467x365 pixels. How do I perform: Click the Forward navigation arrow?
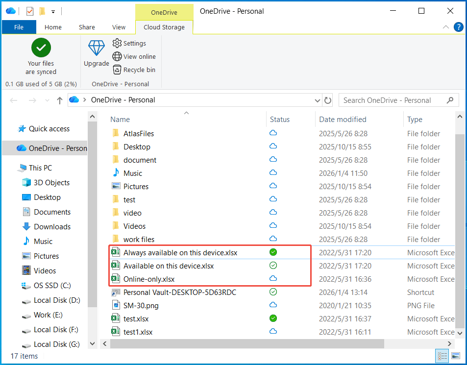click(32, 100)
